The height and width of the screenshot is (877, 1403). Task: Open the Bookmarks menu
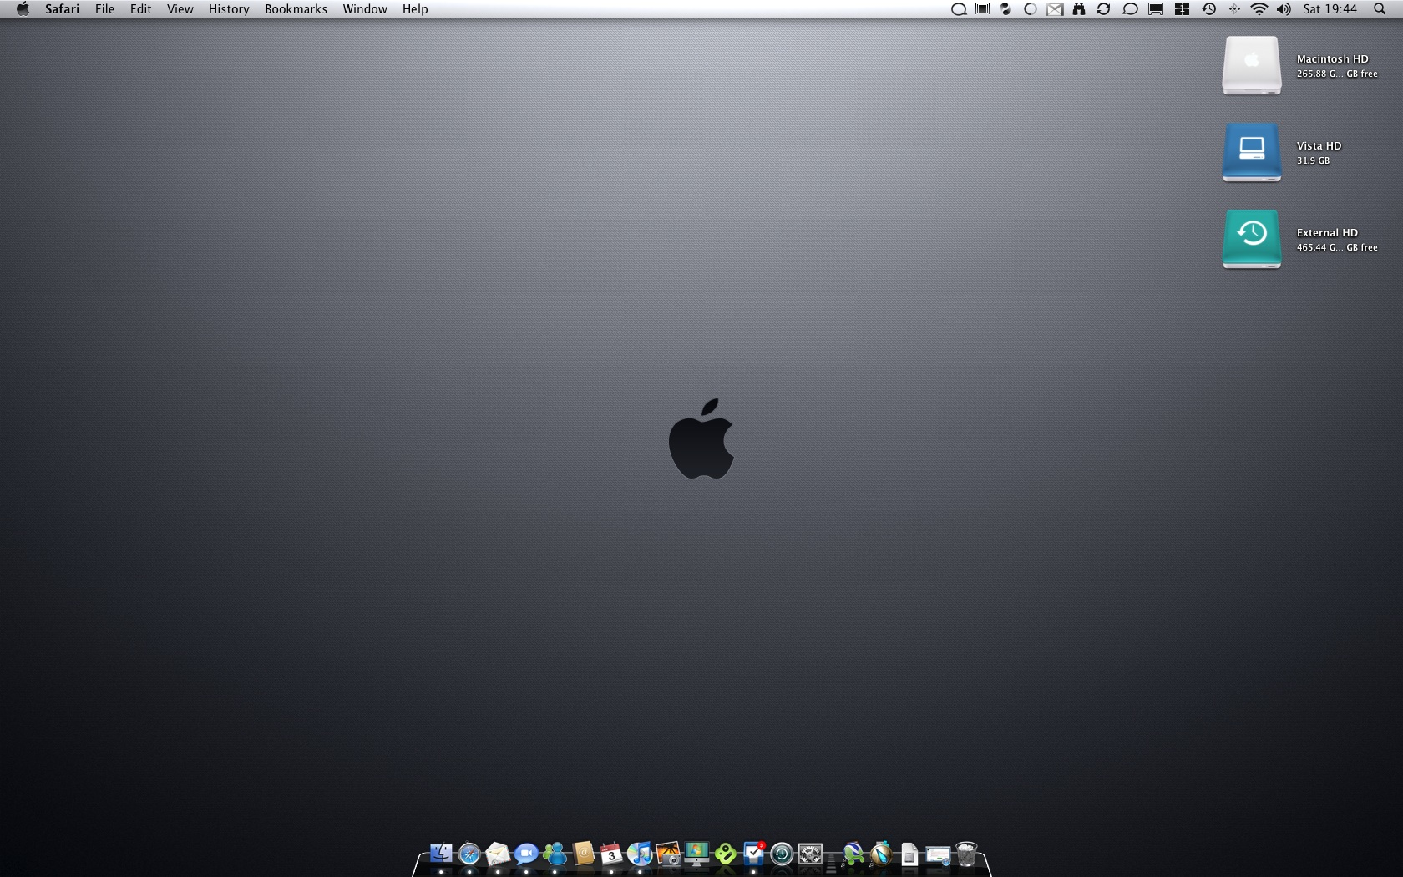tap(296, 9)
